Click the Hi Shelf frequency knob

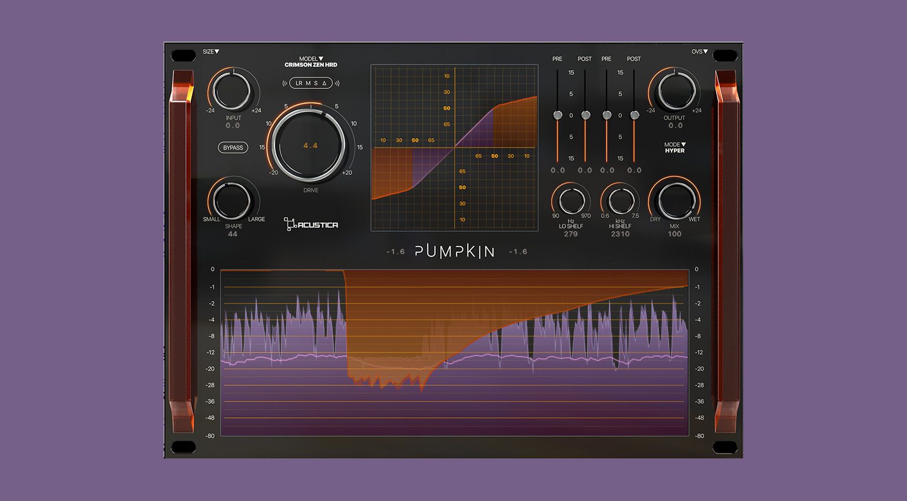click(620, 201)
